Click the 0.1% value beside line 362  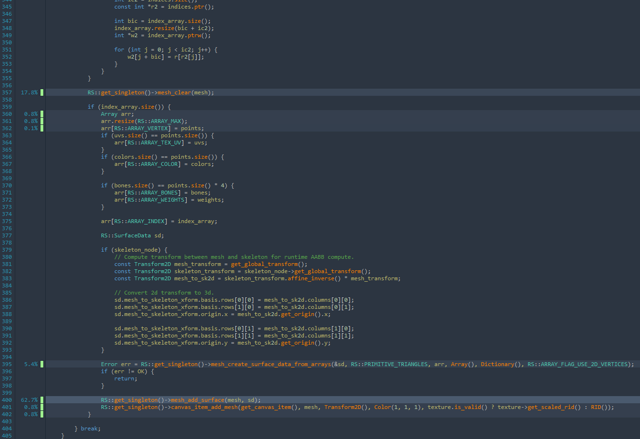[x=31, y=128]
